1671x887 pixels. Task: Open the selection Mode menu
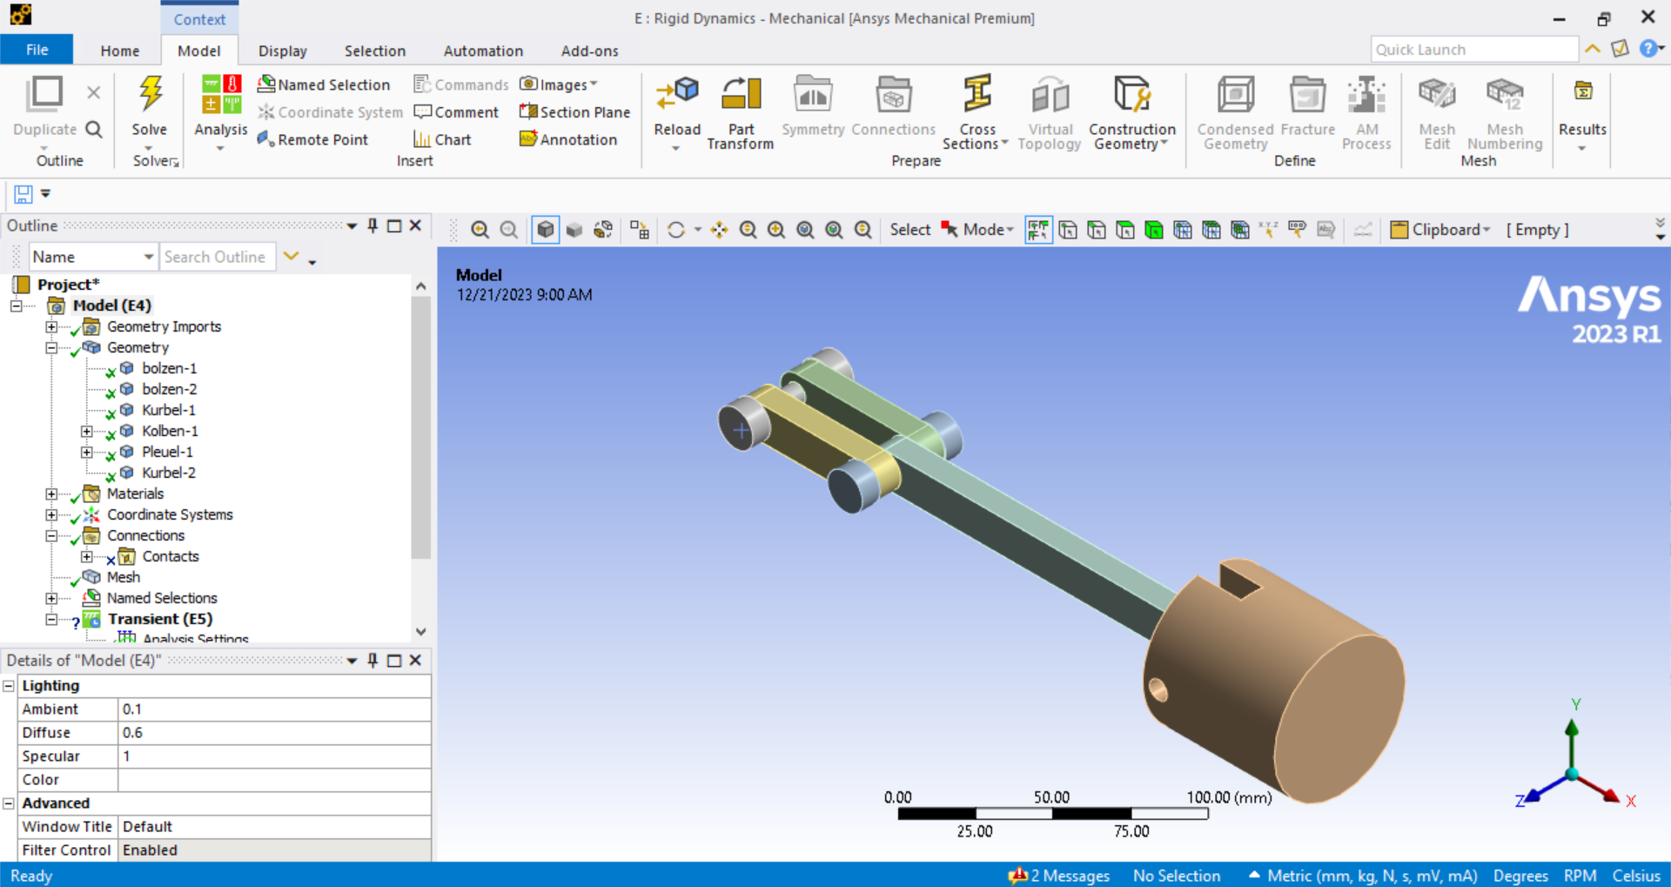click(x=978, y=230)
